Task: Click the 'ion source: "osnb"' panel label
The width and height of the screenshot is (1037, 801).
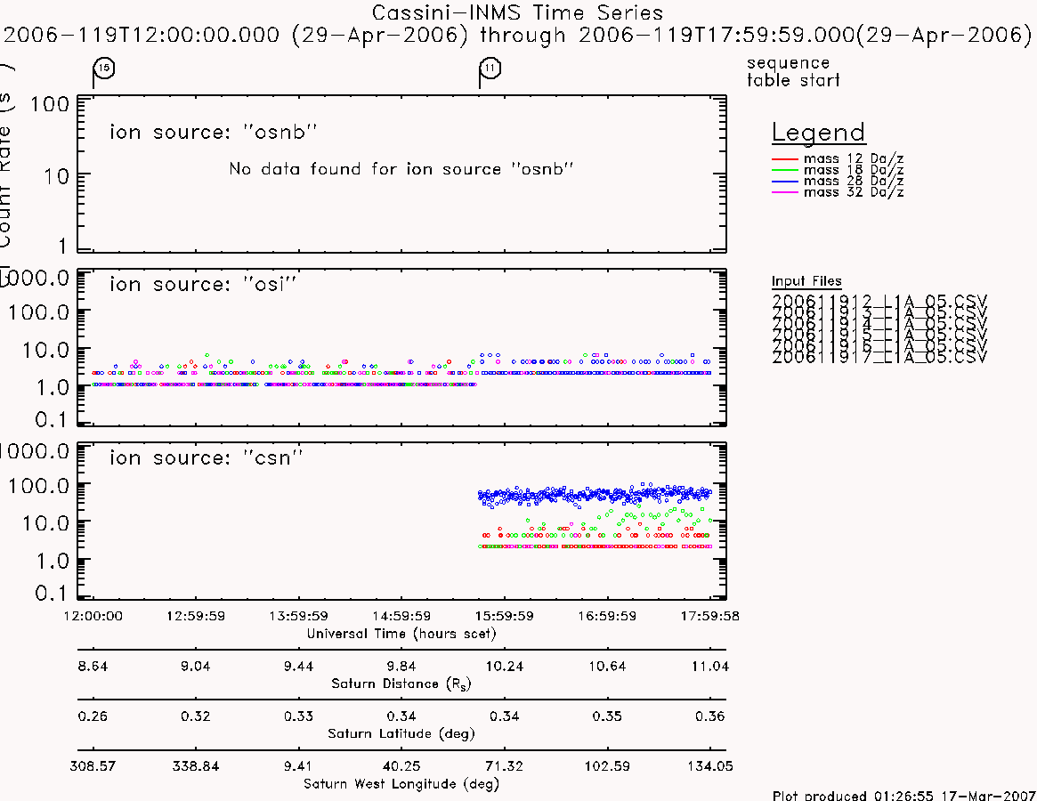Action: click(x=213, y=132)
